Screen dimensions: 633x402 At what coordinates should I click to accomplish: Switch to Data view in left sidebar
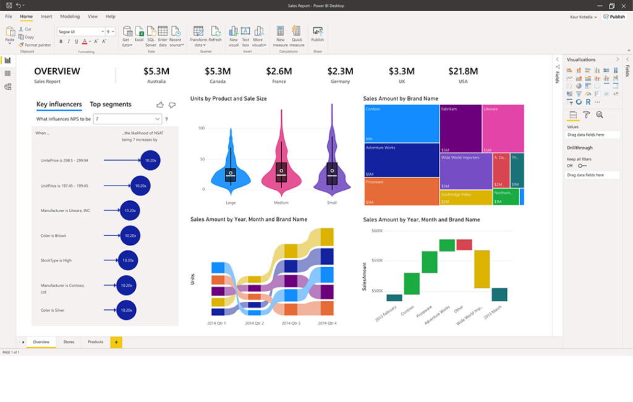tap(7, 74)
